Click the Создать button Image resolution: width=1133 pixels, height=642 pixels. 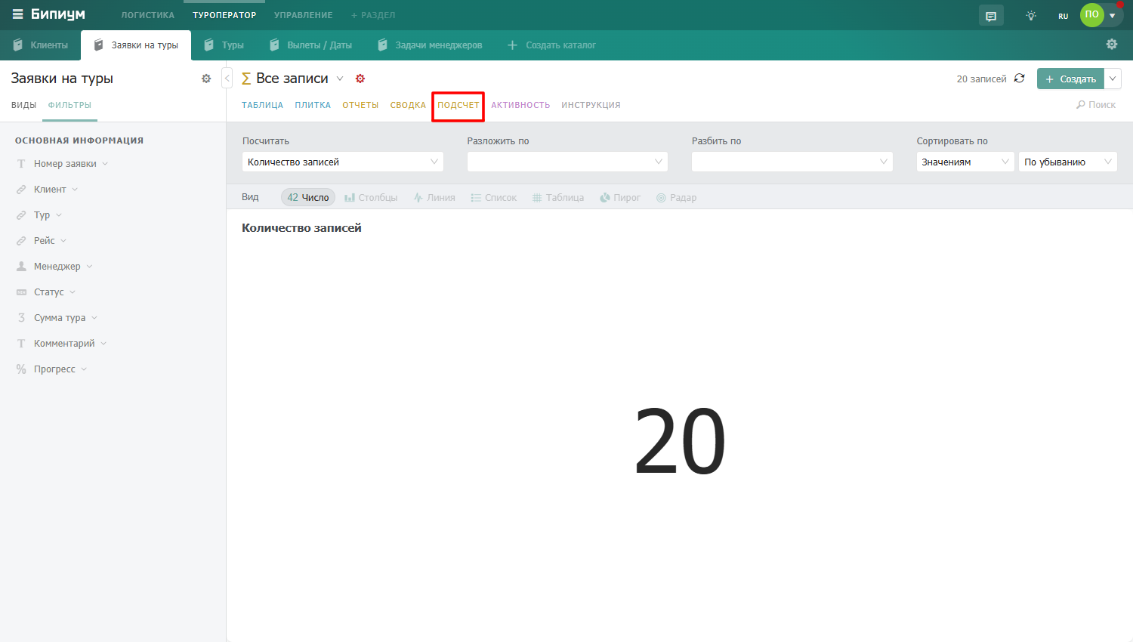[1070, 79]
